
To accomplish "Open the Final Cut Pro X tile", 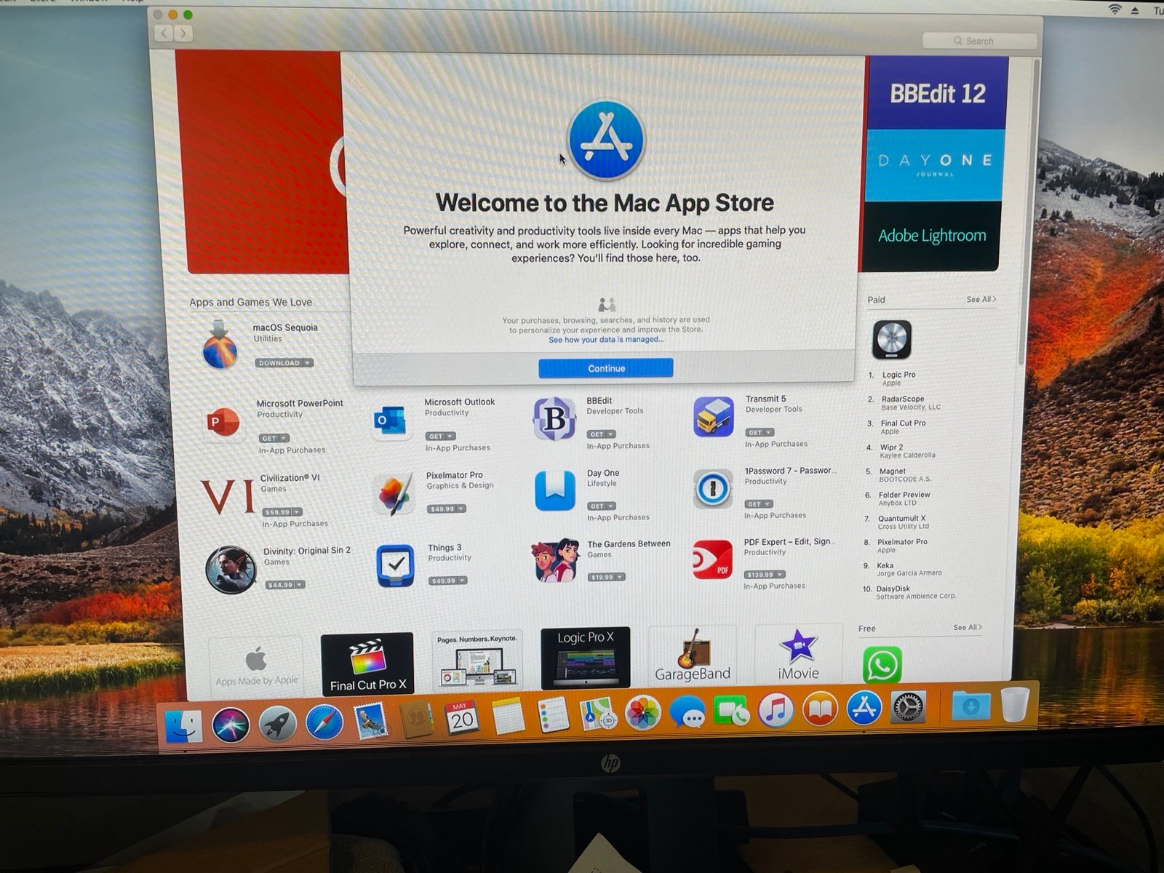I will pos(367,663).
